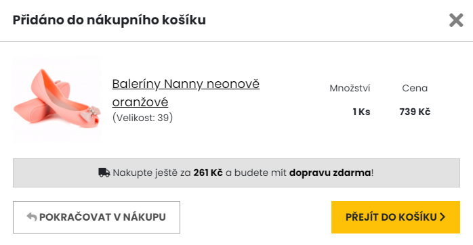Open the Baleríny Nanny neonově oranžové link
This screenshot has width=473, height=245.
tap(186, 93)
